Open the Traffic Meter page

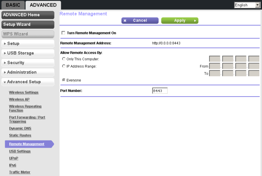20,172
